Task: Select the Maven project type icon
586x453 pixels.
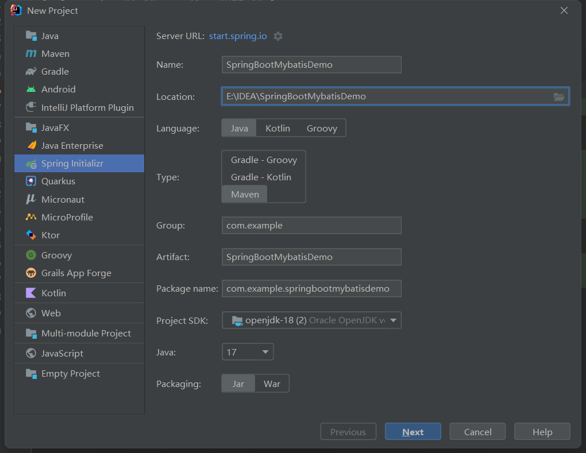Action: (31, 54)
